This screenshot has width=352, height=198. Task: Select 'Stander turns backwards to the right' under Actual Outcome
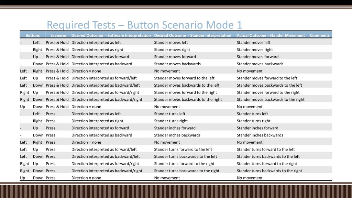(269, 171)
